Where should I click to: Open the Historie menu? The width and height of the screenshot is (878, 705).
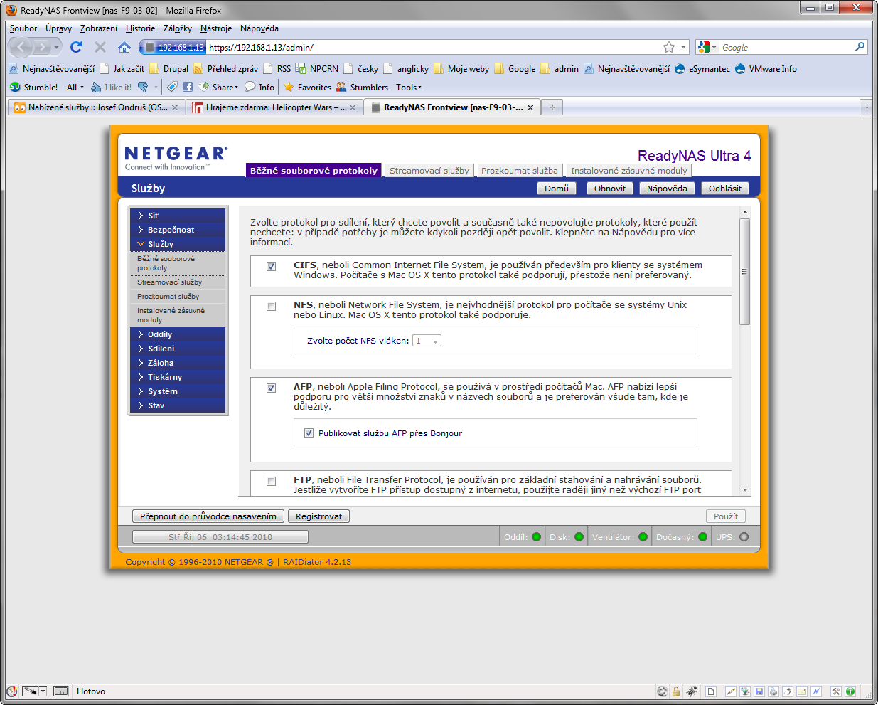(140, 28)
